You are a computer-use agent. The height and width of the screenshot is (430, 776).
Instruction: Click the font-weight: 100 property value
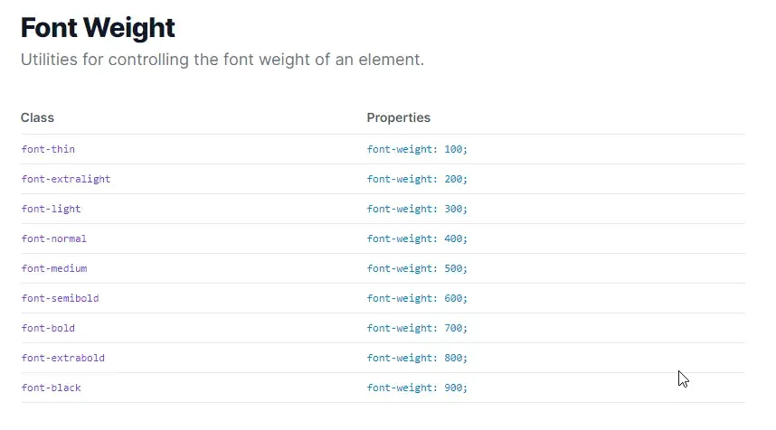tap(417, 149)
